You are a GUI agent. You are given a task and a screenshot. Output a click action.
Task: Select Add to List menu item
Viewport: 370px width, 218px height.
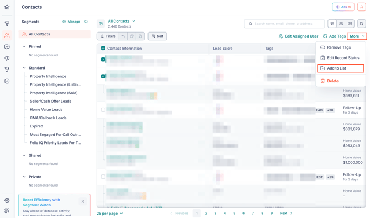pyautogui.click(x=340, y=68)
